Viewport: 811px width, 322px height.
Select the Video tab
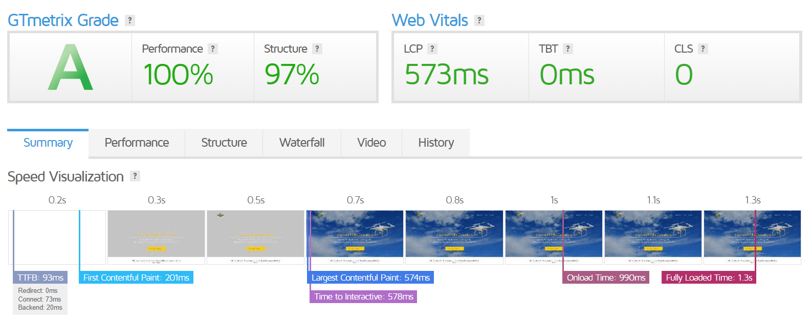pos(371,143)
